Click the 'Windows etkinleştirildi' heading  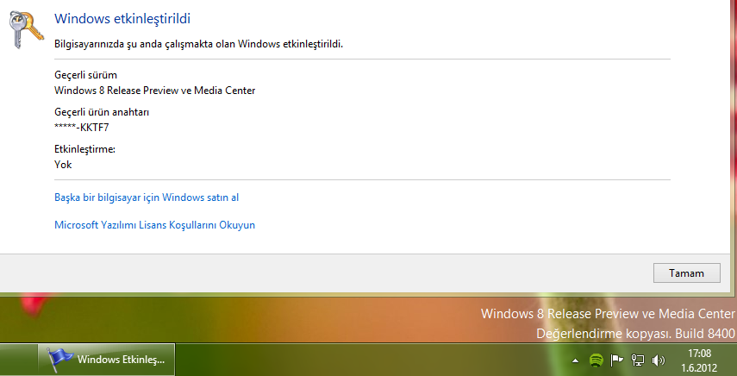coord(122,19)
